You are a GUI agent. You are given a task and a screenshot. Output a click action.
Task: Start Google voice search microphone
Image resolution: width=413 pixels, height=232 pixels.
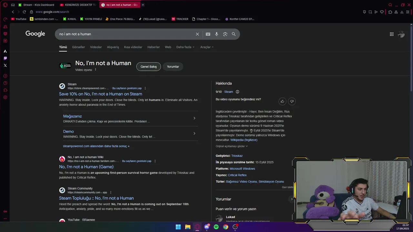[217, 34]
